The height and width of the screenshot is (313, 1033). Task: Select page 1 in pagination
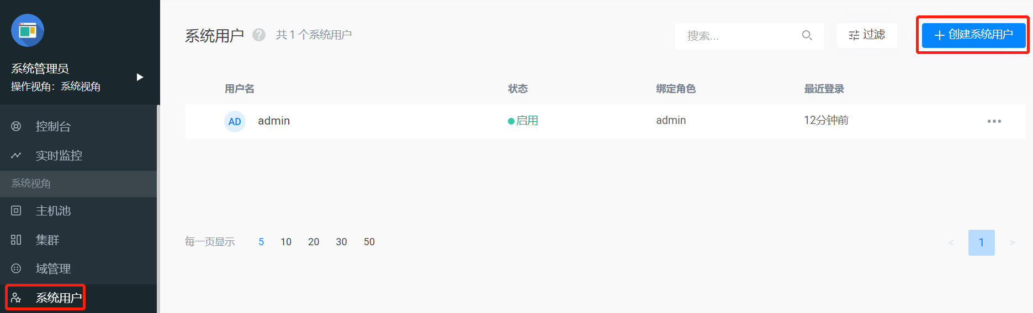click(x=981, y=242)
